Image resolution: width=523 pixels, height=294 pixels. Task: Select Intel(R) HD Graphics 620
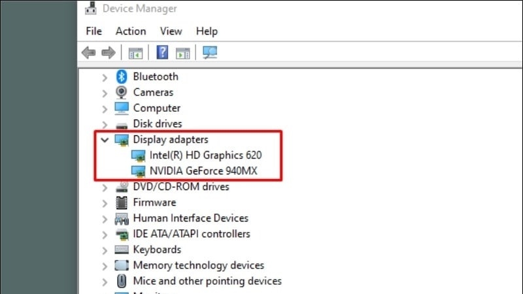coord(205,155)
